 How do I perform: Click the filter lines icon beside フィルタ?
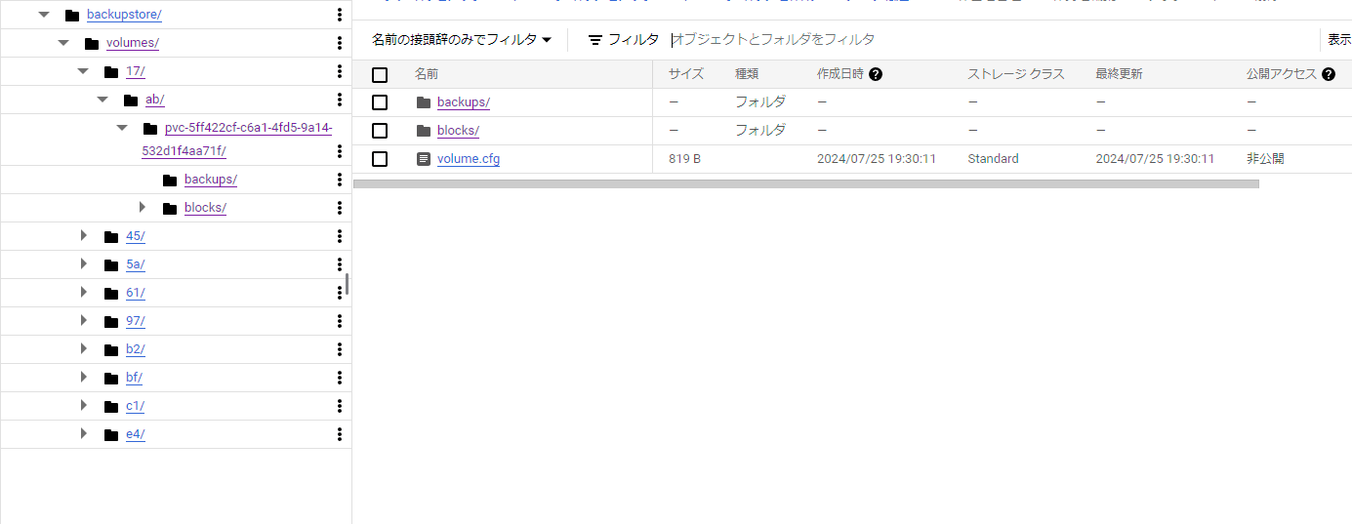595,40
